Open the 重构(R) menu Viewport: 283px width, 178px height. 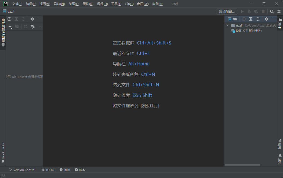[x=88, y=4]
